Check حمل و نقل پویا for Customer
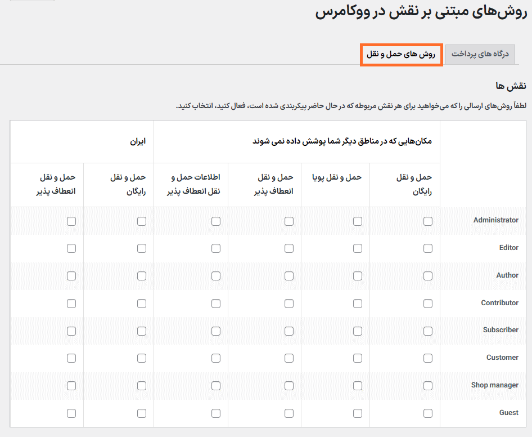The width and height of the screenshot is (532, 437). click(x=358, y=358)
